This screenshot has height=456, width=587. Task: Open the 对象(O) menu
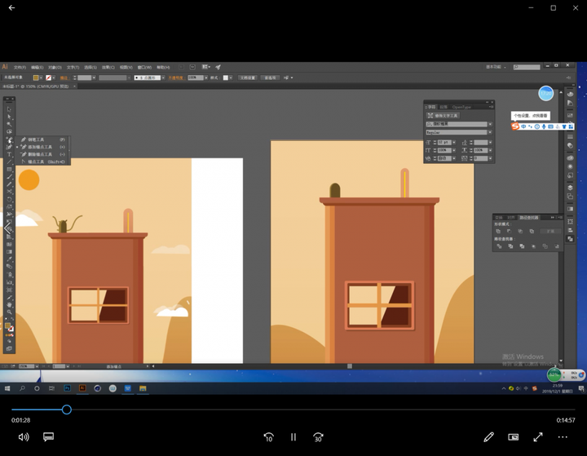[55, 68]
